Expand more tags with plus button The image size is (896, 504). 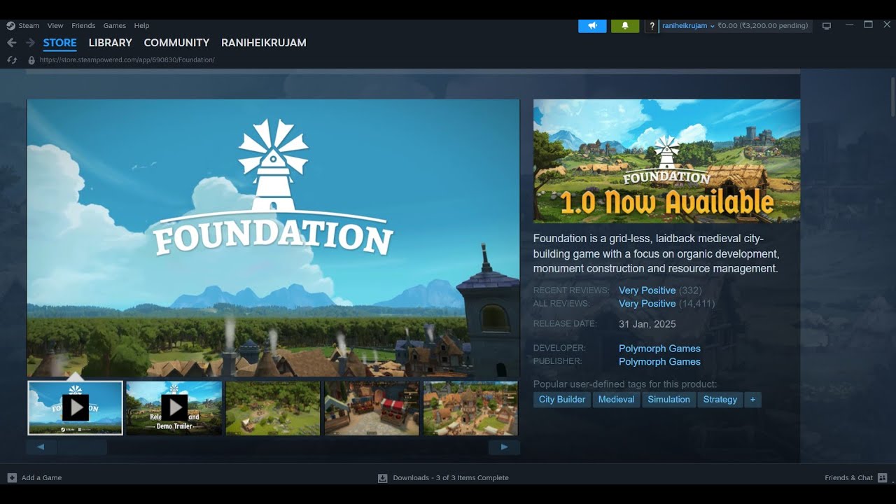(x=752, y=400)
